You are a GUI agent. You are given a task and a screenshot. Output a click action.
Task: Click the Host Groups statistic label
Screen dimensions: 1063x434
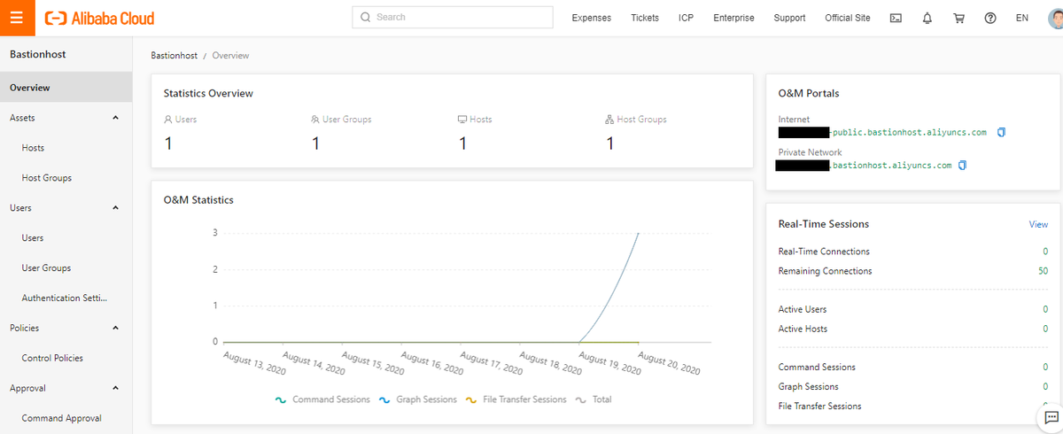pyautogui.click(x=641, y=120)
